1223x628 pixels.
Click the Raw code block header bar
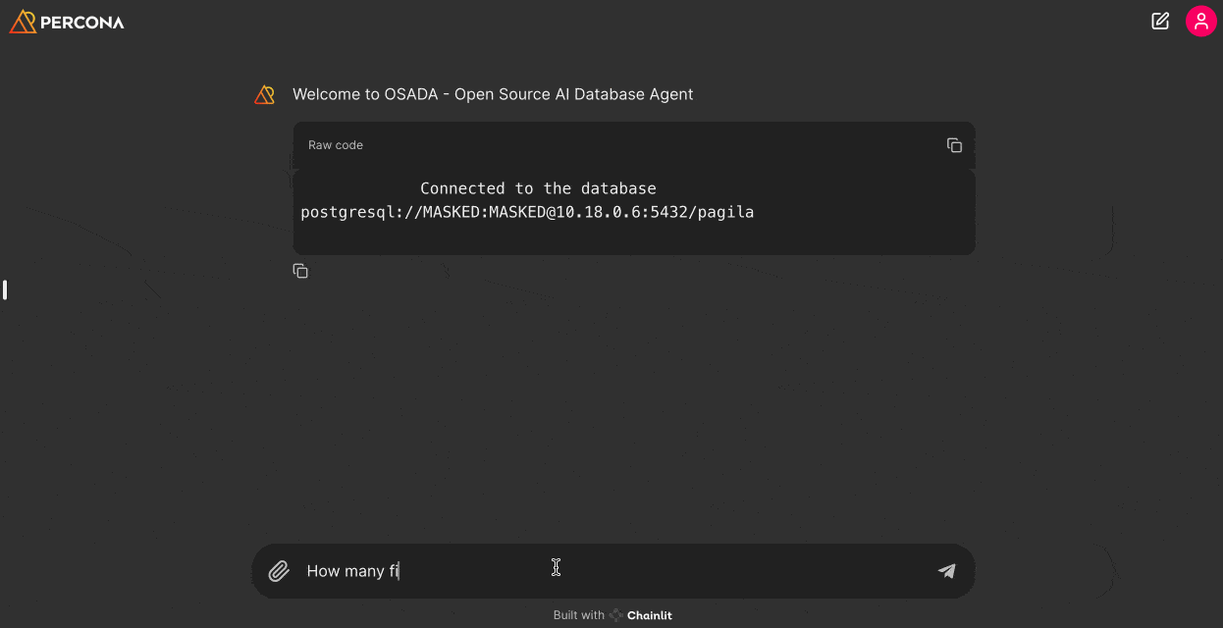(x=628, y=145)
